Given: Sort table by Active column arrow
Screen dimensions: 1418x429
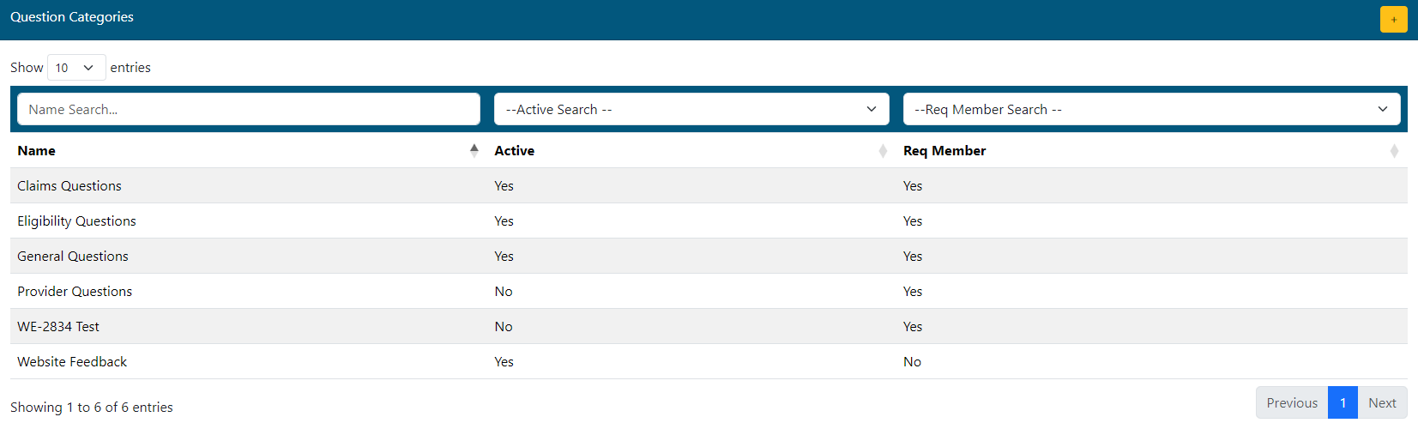Looking at the screenshot, I should point(883,151).
